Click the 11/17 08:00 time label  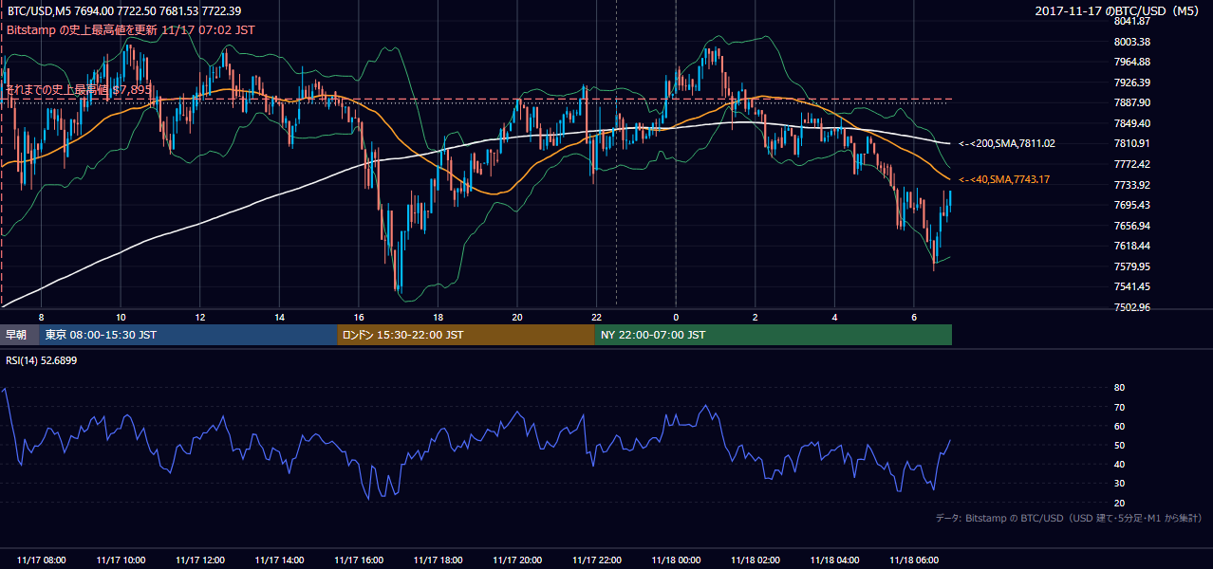tap(41, 560)
